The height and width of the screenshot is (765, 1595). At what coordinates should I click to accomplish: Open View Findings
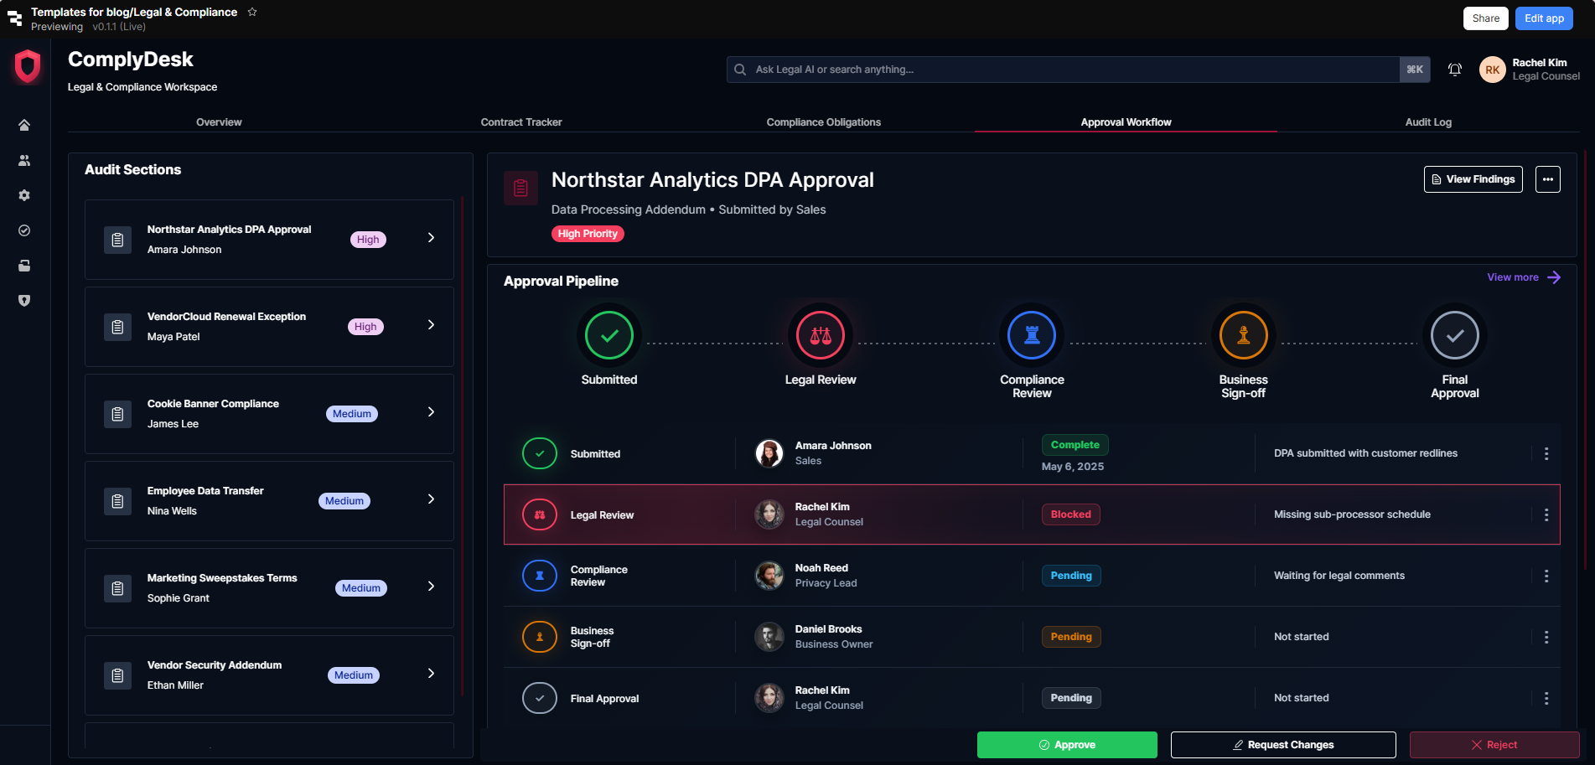[x=1473, y=179]
